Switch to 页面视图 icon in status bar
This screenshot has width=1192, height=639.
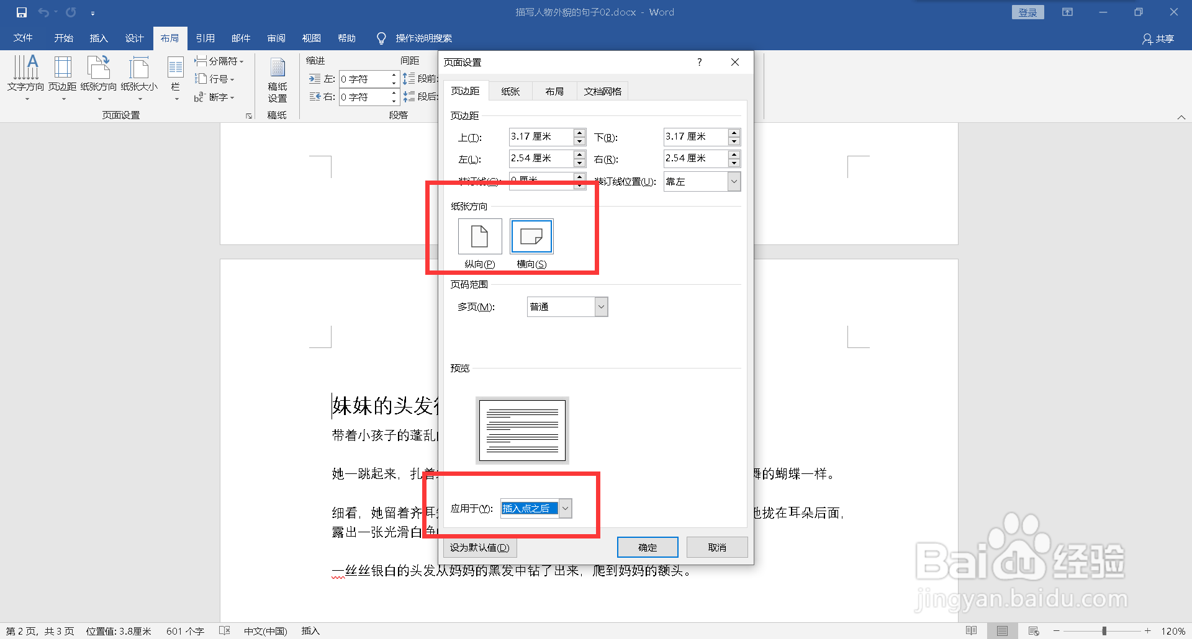(1001, 630)
